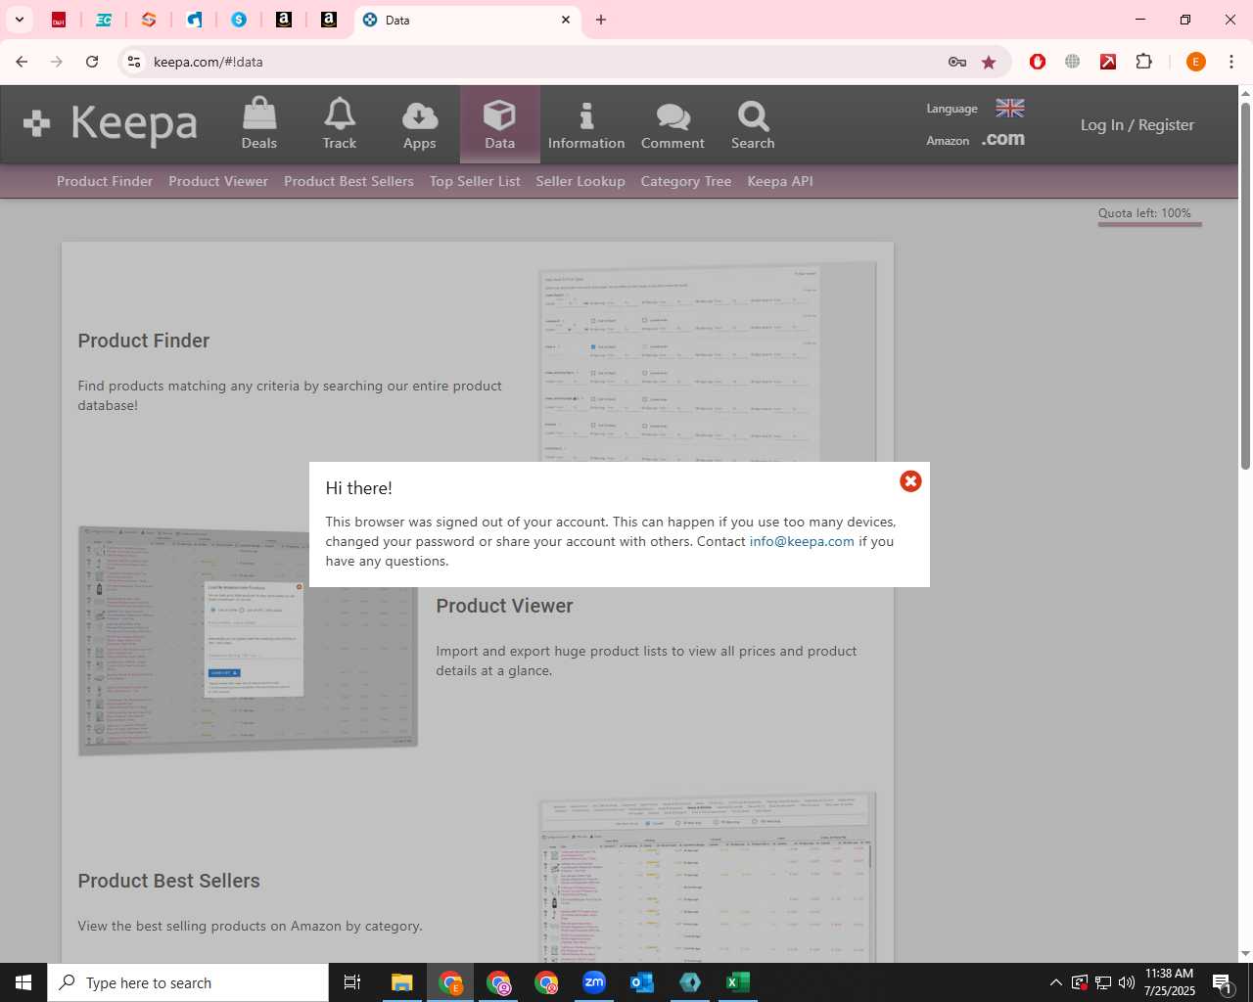Show hidden system tray icons

tap(1055, 982)
